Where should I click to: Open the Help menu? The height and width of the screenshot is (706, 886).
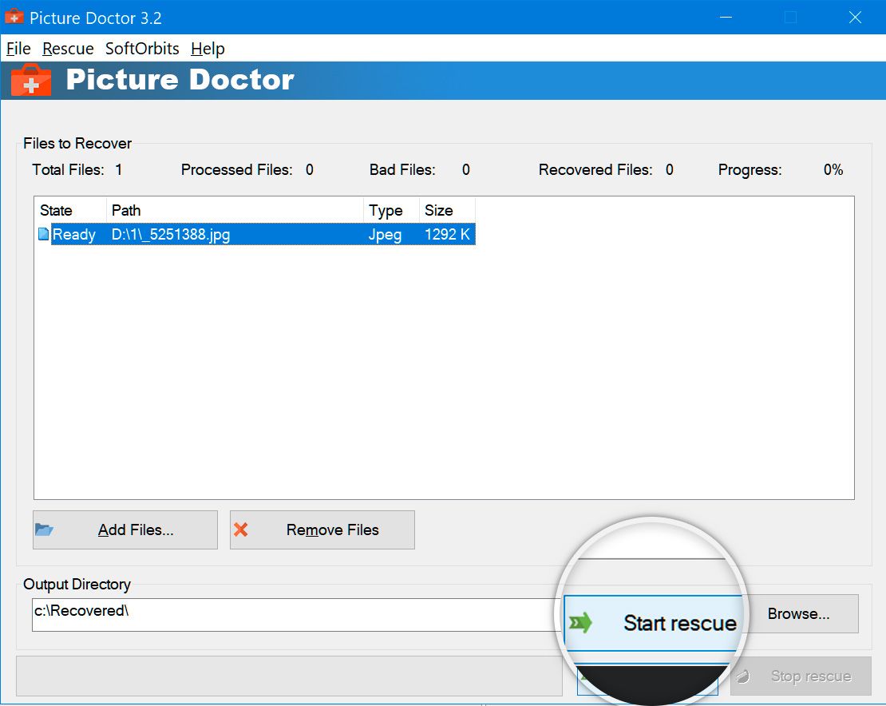point(208,49)
